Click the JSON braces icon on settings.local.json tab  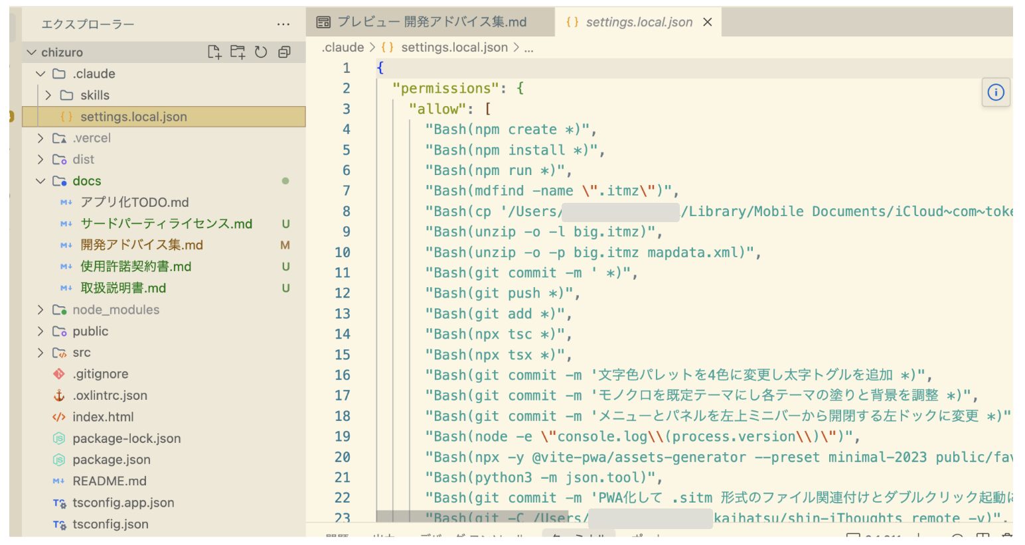572,22
